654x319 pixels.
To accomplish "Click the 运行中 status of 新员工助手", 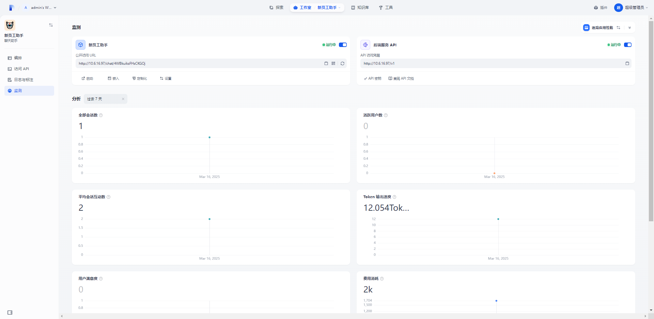I will coord(329,45).
